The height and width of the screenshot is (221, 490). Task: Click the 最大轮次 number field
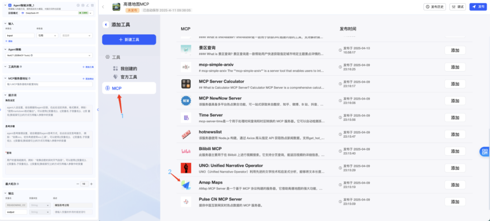point(84,184)
